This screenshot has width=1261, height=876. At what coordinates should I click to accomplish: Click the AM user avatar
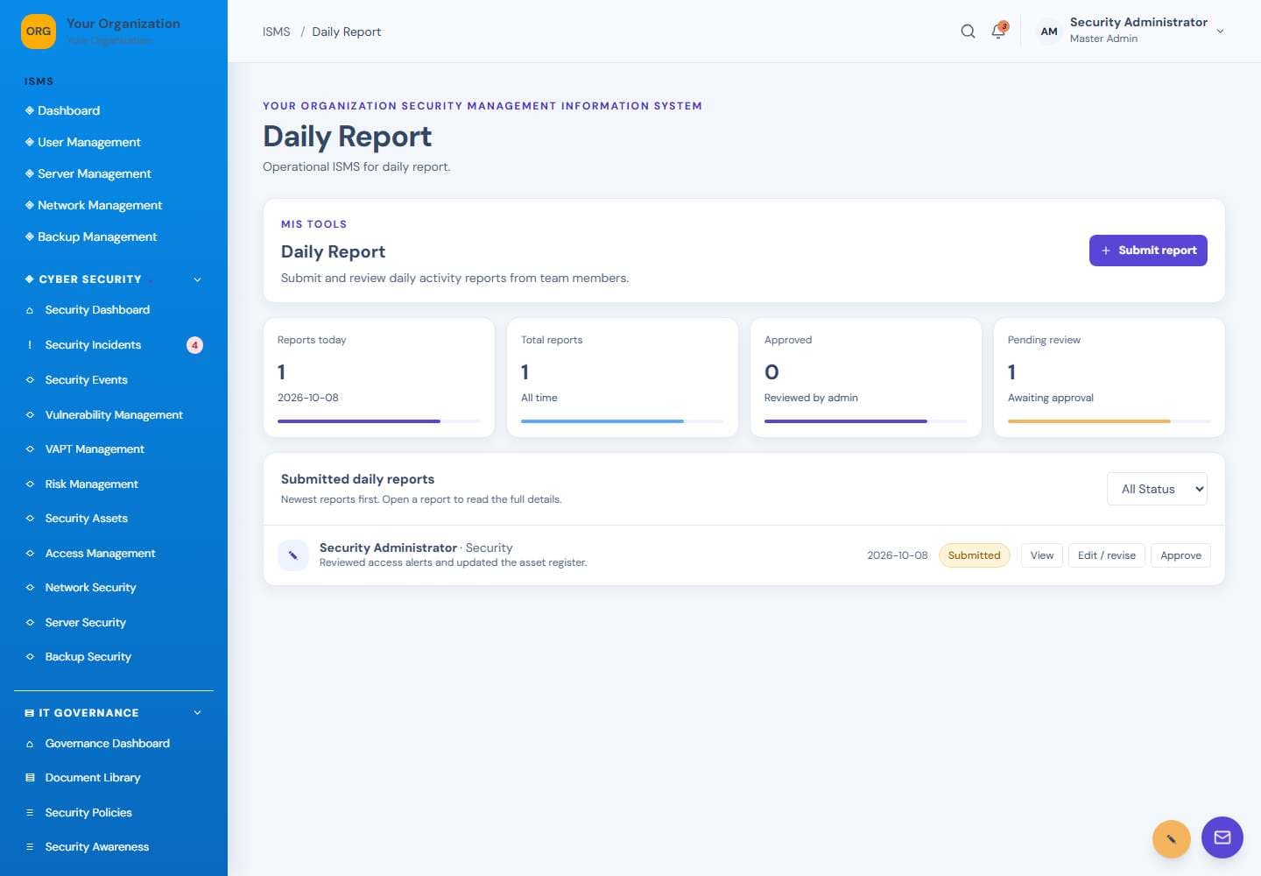tap(1049, 32)
